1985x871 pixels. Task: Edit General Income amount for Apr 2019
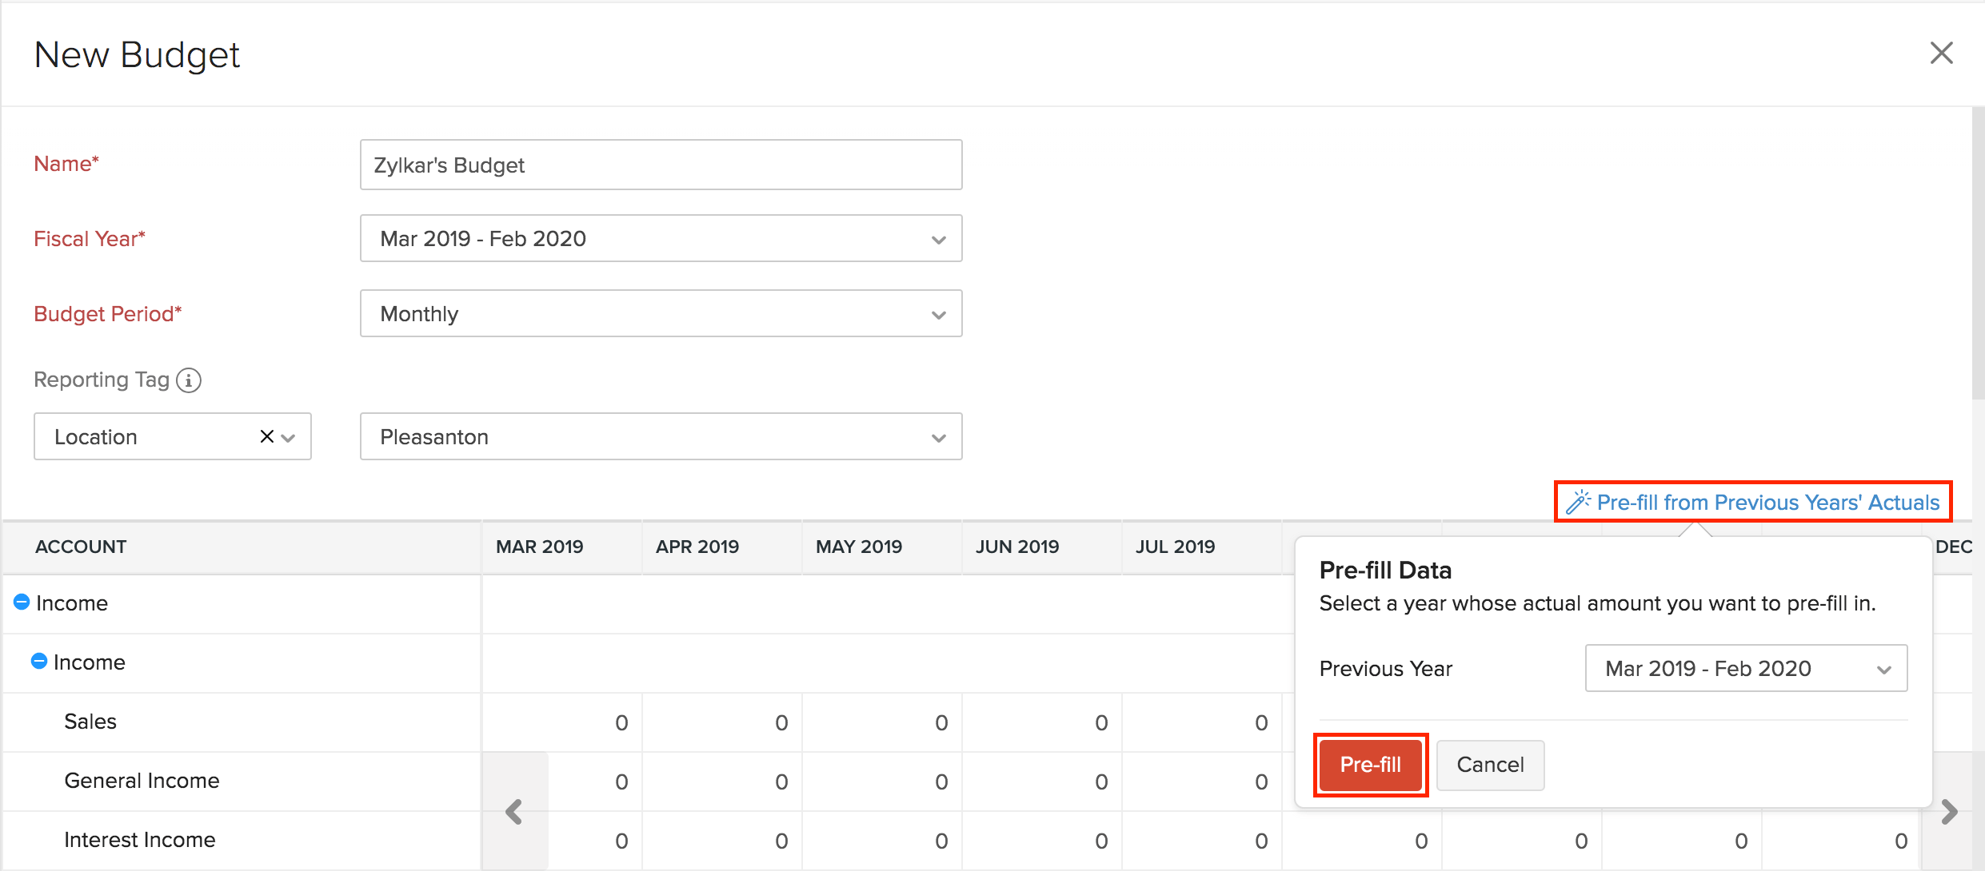tap(723, 782)
